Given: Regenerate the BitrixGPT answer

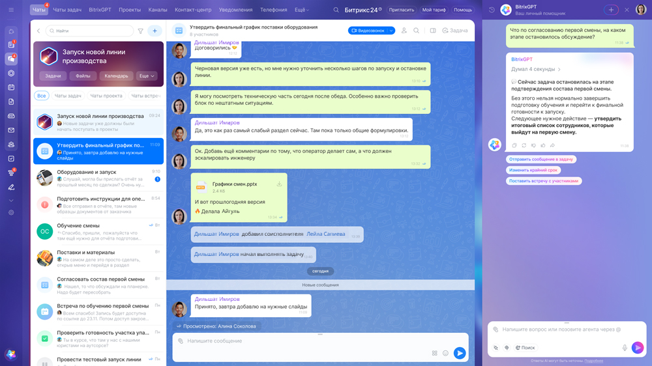Looking at the screenshot, I should pos(524,145).
